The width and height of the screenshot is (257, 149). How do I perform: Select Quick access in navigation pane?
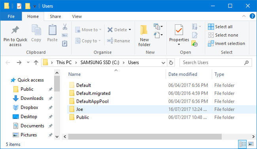tap(27, 80)
